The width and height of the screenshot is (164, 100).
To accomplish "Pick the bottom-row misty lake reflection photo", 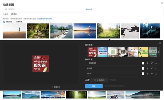I will (143, 95).
